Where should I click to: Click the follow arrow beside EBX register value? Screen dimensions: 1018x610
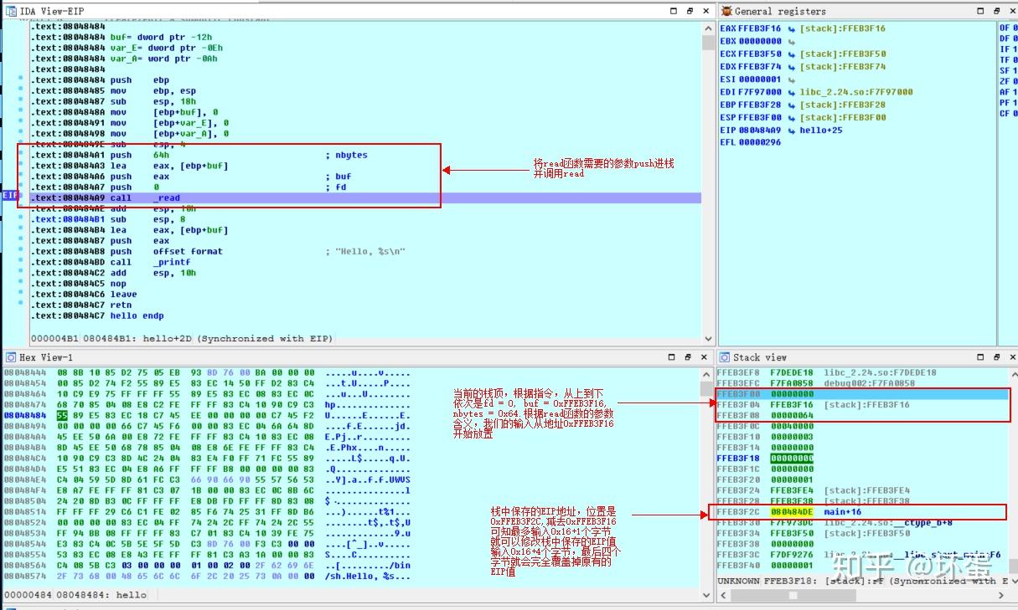point(791,40)
